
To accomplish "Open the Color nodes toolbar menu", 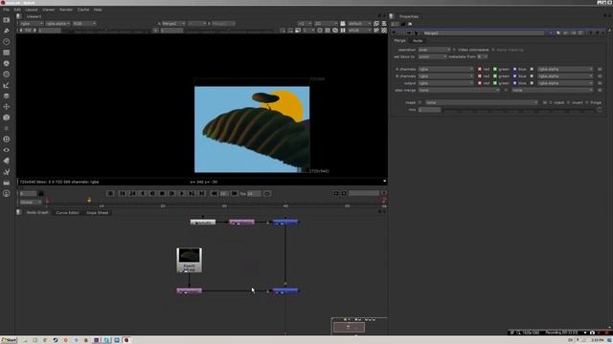I will [7, 63].
